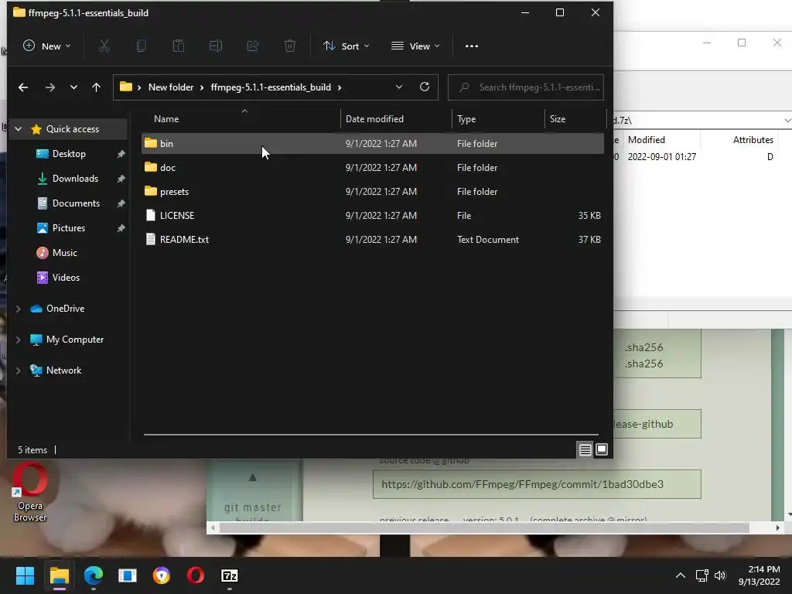Select the LICENSE file

tap(373, 215)
